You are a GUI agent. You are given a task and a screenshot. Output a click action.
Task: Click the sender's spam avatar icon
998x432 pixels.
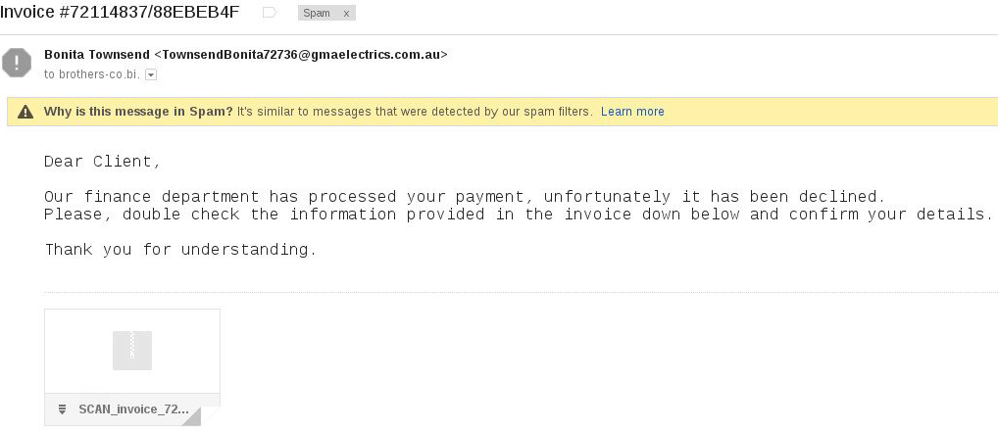(17, 63)
